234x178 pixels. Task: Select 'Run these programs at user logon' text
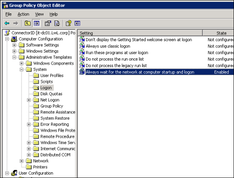117,53
